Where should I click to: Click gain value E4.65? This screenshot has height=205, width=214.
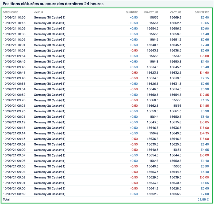pyautogui.click(x=205, y=150)
